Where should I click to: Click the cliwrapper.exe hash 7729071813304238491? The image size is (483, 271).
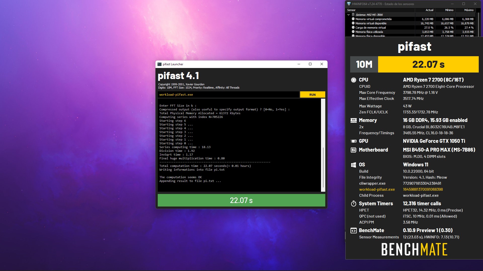[422, 183]
